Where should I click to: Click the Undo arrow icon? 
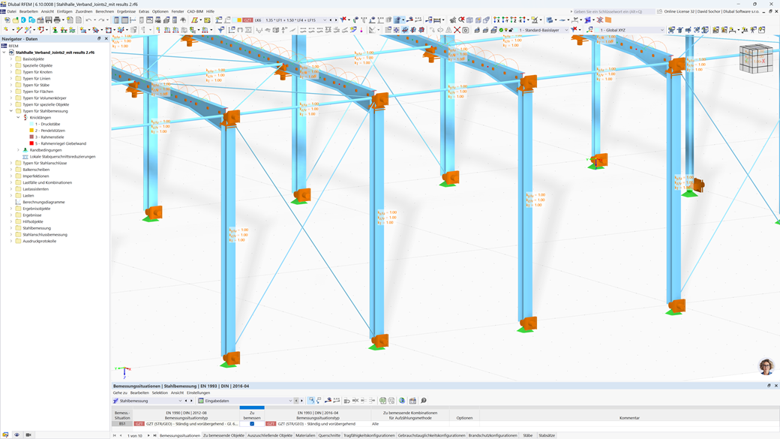pos(88,20)
